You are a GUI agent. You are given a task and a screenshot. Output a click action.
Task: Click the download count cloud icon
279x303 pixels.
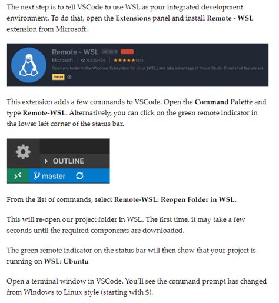pyautogui.click(x=83, y=61)
